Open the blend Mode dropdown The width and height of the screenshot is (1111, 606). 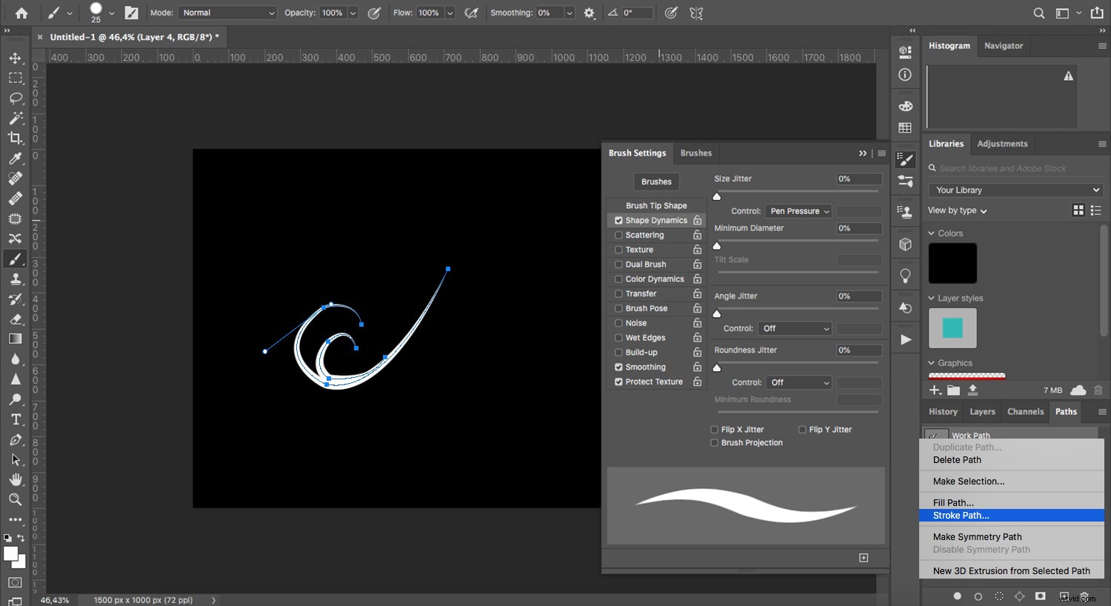tap(227, 13)
